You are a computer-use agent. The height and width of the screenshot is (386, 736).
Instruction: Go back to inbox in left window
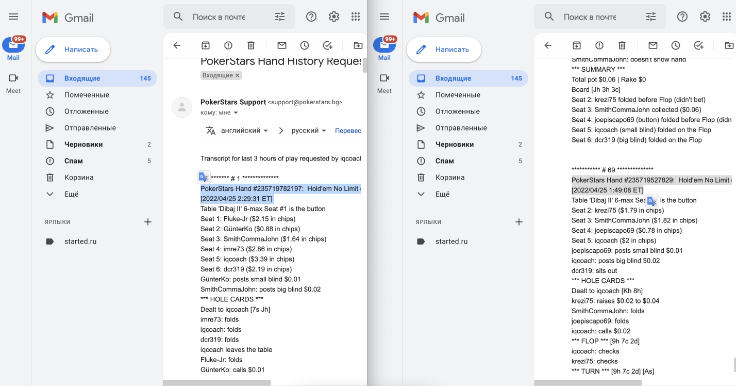pyautogui.click(x=177, y=45)
